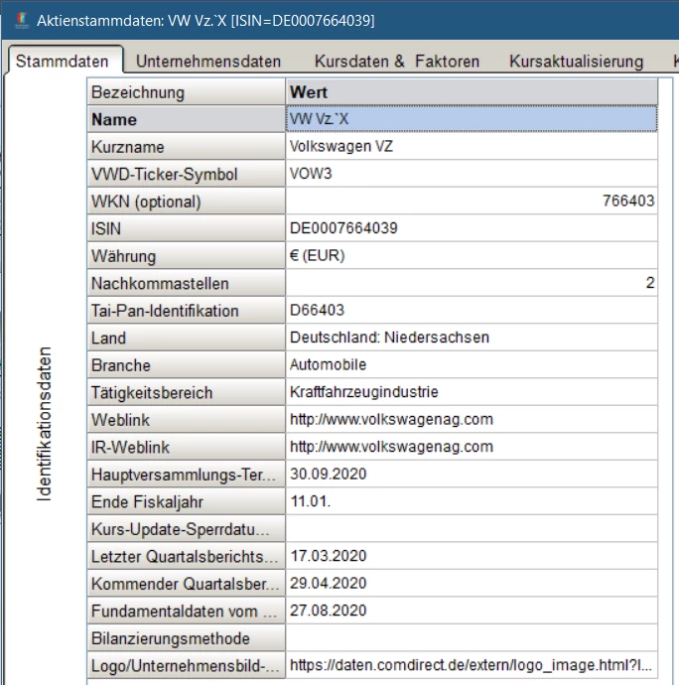The height and width of the screenshot is (685, 679).
Task: Click the Nachkommastellen value 2
Action: pos(472,283)
